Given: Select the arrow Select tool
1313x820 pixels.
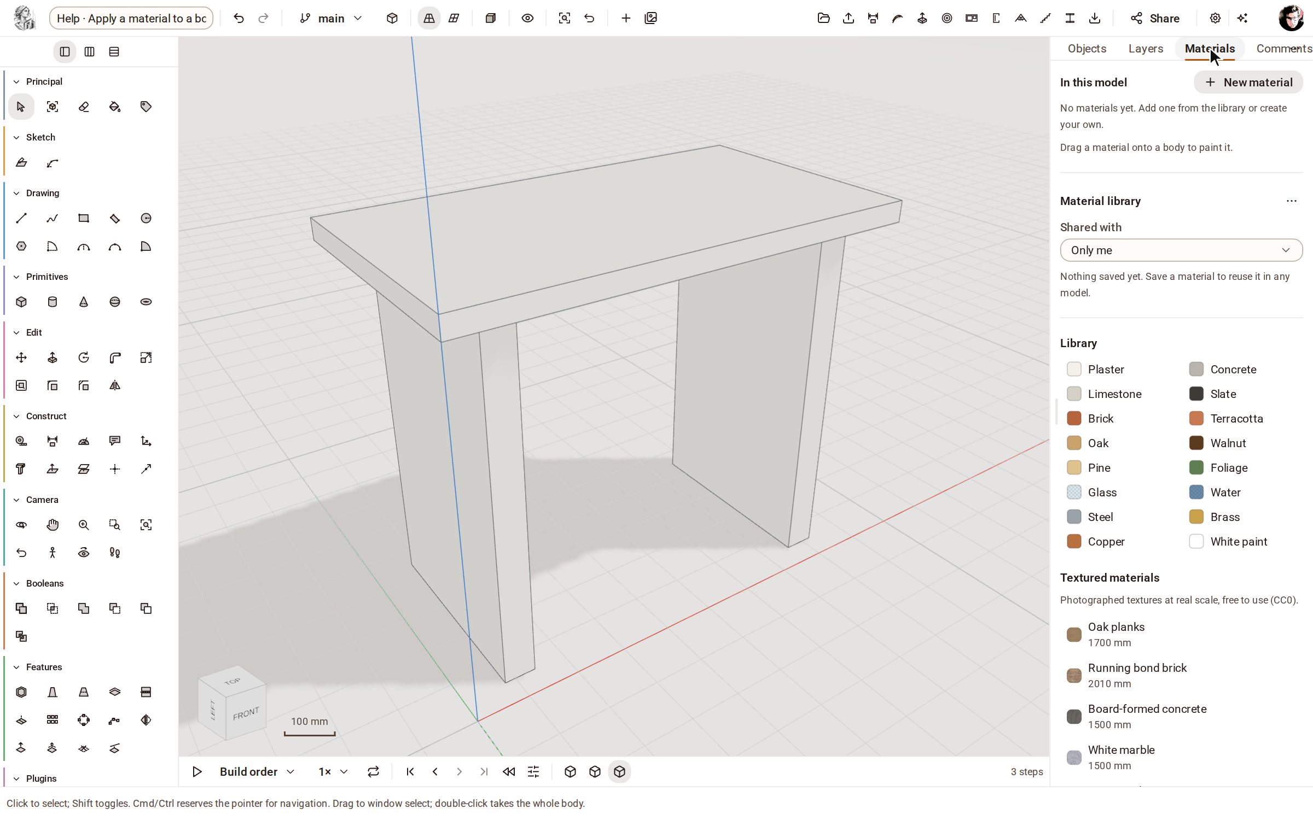Looking at the screenshot, I should [x=21, y=107].
